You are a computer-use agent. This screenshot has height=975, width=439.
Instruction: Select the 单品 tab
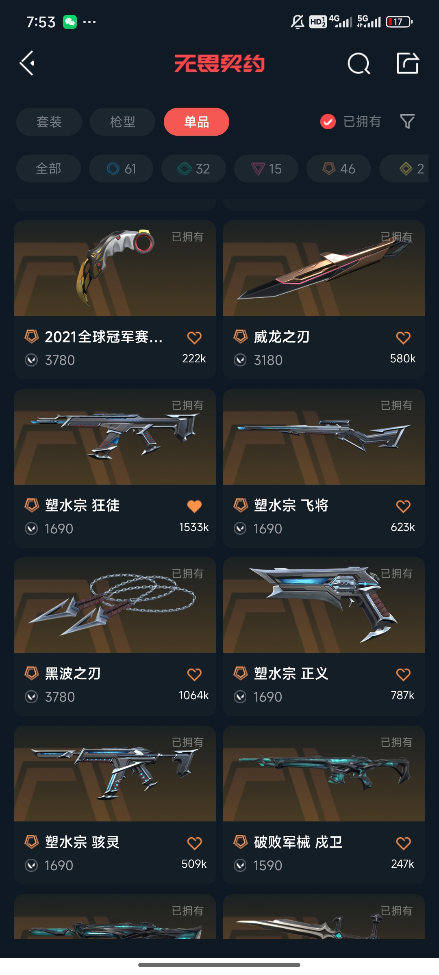point(196,121)
